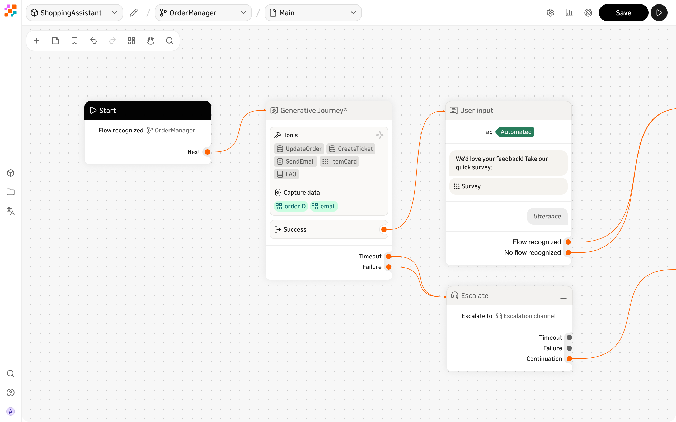The height and width of the screenshot is (422, 676).
Task: Open the ShoppingAssistant project dropdown
Action: [74, 13]
